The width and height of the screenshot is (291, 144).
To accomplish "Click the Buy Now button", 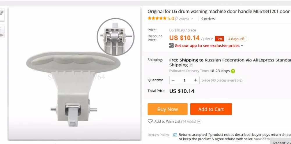I will [x=167, y=109].
